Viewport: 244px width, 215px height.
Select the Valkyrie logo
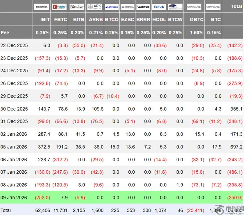tap(143, 7)
